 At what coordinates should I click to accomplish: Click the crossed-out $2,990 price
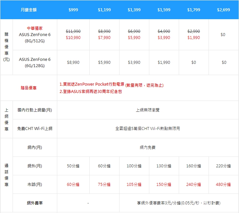point(194,31)
